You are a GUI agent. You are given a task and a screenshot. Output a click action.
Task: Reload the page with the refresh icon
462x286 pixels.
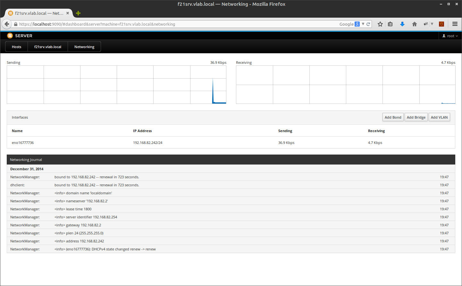(368, 24)
